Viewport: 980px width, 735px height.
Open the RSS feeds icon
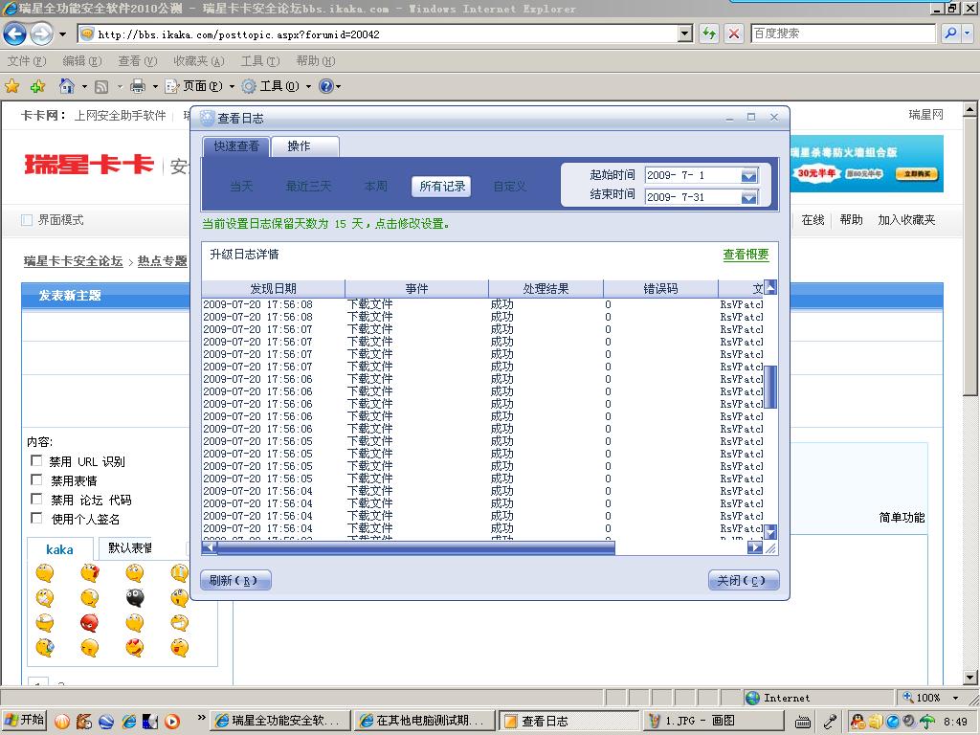[x=101, y=86]
